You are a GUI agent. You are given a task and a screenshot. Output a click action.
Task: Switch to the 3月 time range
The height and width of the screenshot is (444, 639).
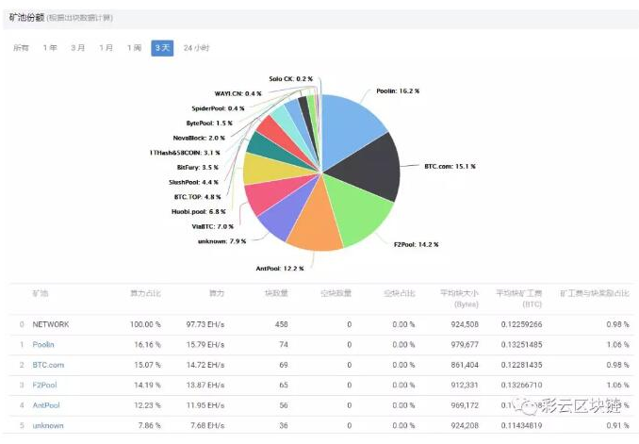coord(78,48)
